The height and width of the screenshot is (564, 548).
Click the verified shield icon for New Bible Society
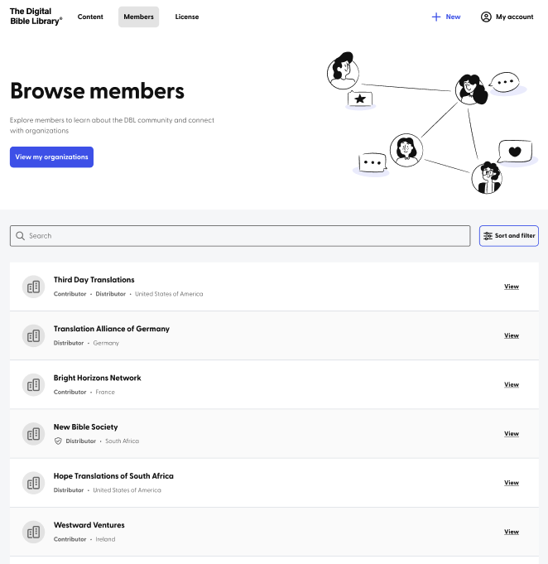[x=58, y=441]
